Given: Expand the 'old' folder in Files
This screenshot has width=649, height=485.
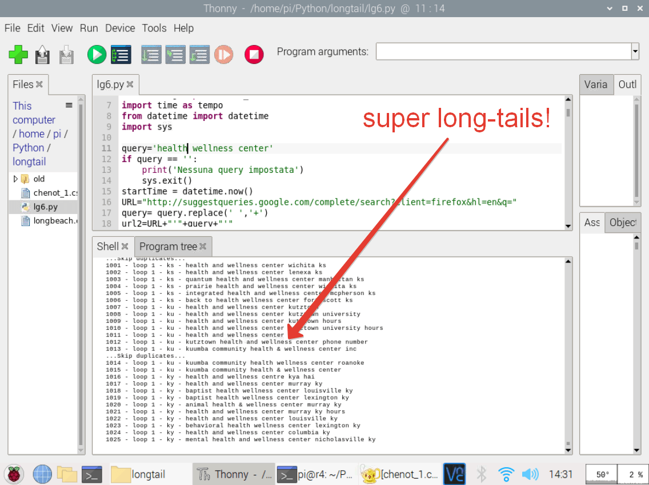Looking at the screenshot, I should (x=15, y=179).
